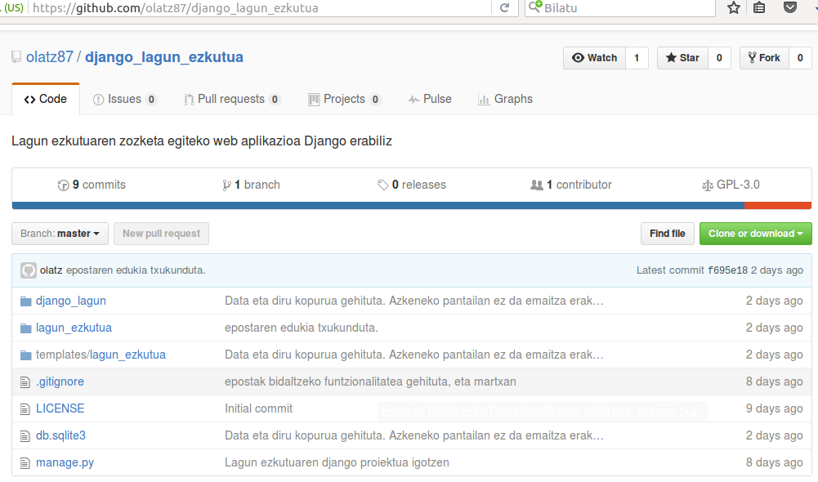Click the tag icon beside 0 releases
This screenshot has width=818, height=482.
(x=383, y=185)
